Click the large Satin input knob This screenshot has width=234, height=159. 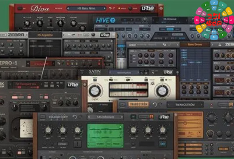[x=95, y=91]
